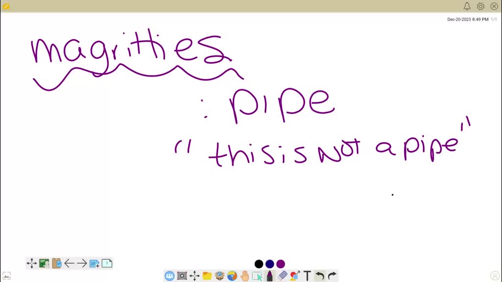Redo the last undone stroke
Viewport: 502px width, 282px height.
[x=332, y=276]
